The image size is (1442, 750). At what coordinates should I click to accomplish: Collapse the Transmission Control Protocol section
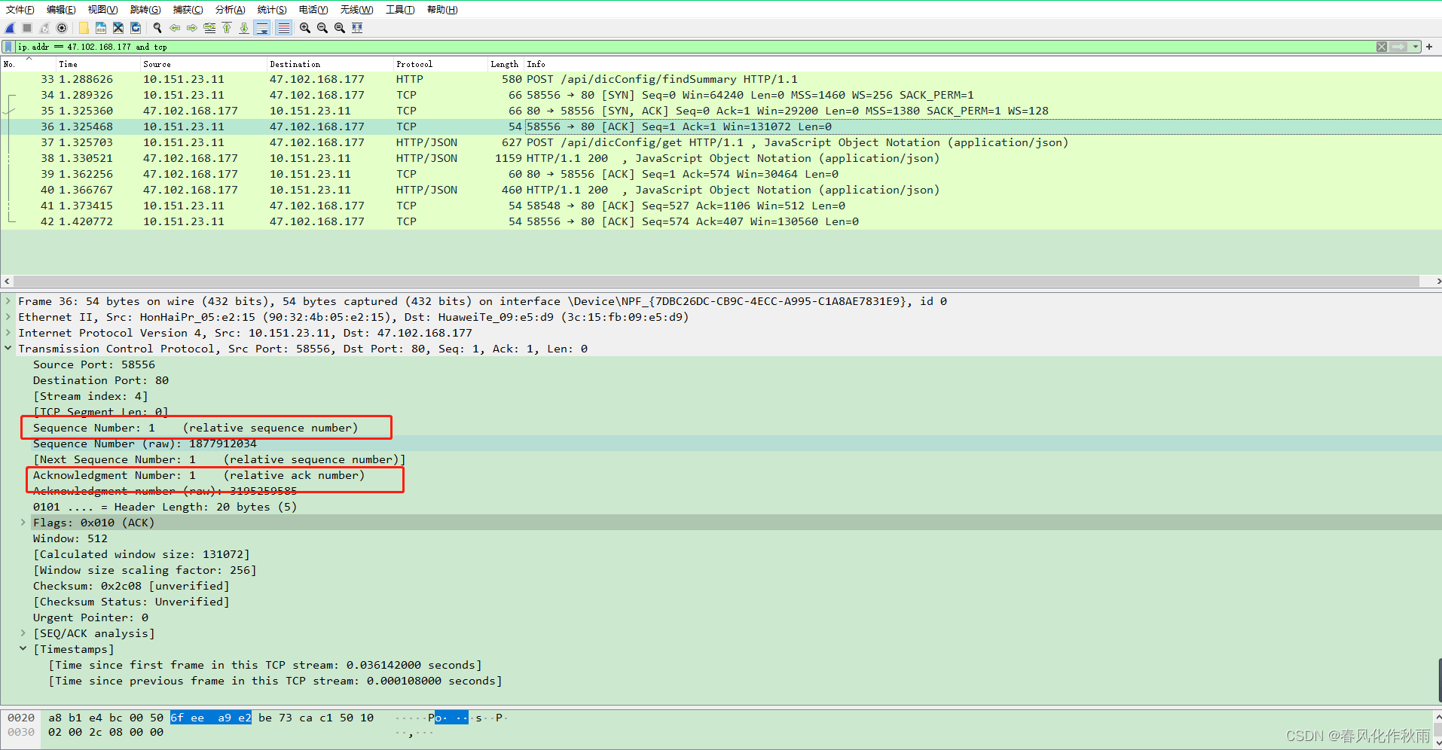click(8, 349)
